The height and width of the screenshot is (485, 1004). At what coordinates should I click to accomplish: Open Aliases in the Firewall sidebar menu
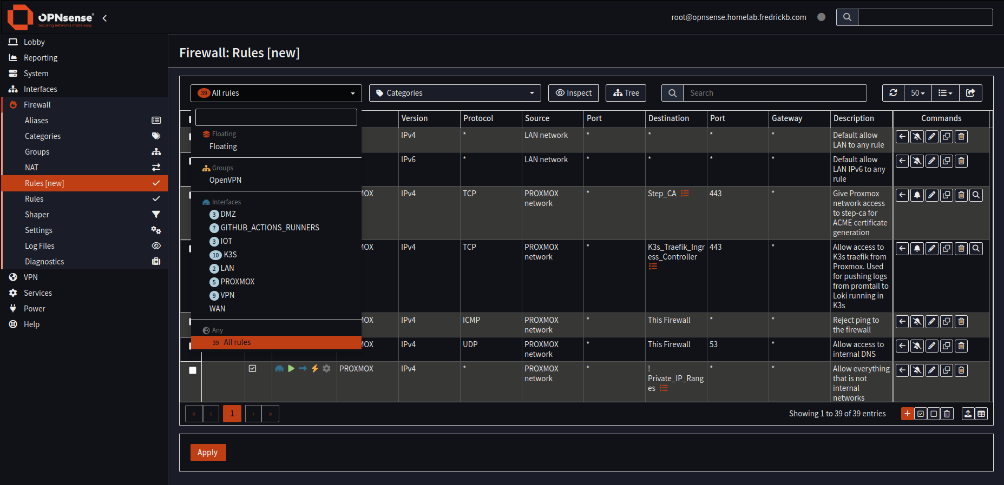(37, 121)
